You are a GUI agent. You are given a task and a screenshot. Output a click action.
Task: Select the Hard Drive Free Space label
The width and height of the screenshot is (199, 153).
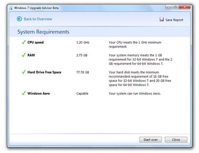tap(44, 72)
